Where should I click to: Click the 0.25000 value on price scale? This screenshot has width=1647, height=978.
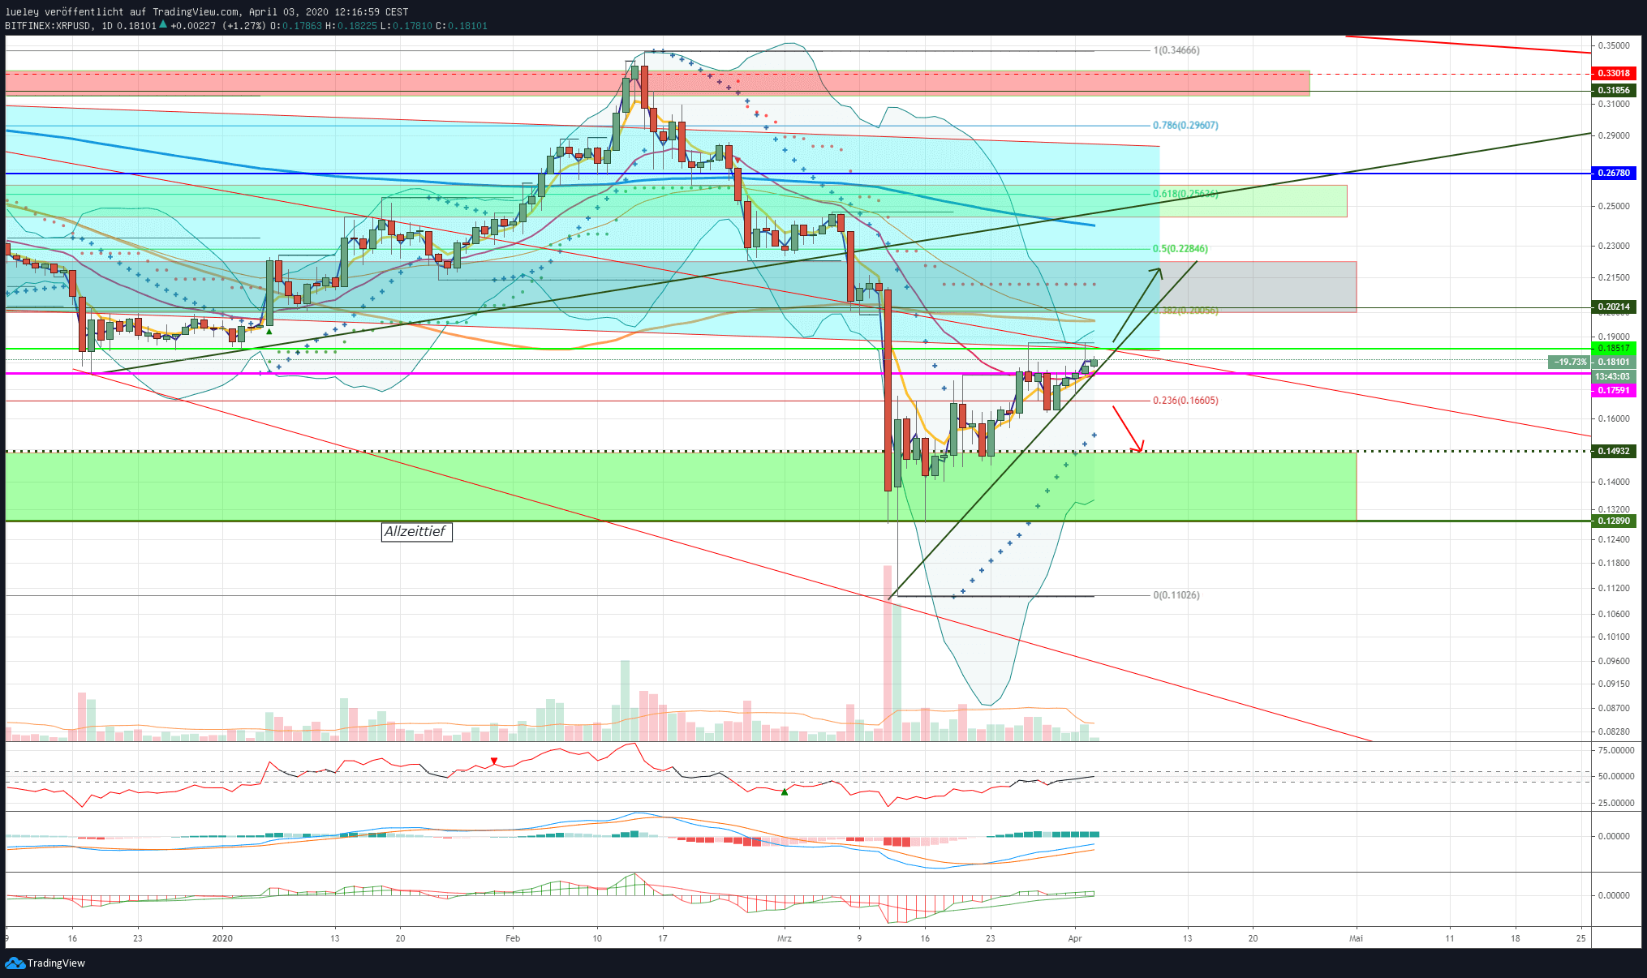(1614, 206)
